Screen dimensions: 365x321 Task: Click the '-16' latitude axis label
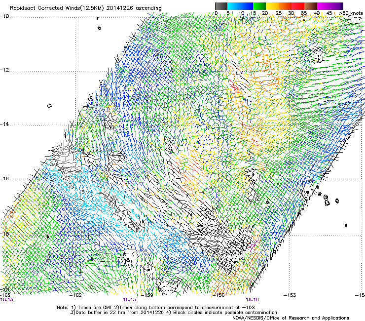pos(4,179)
